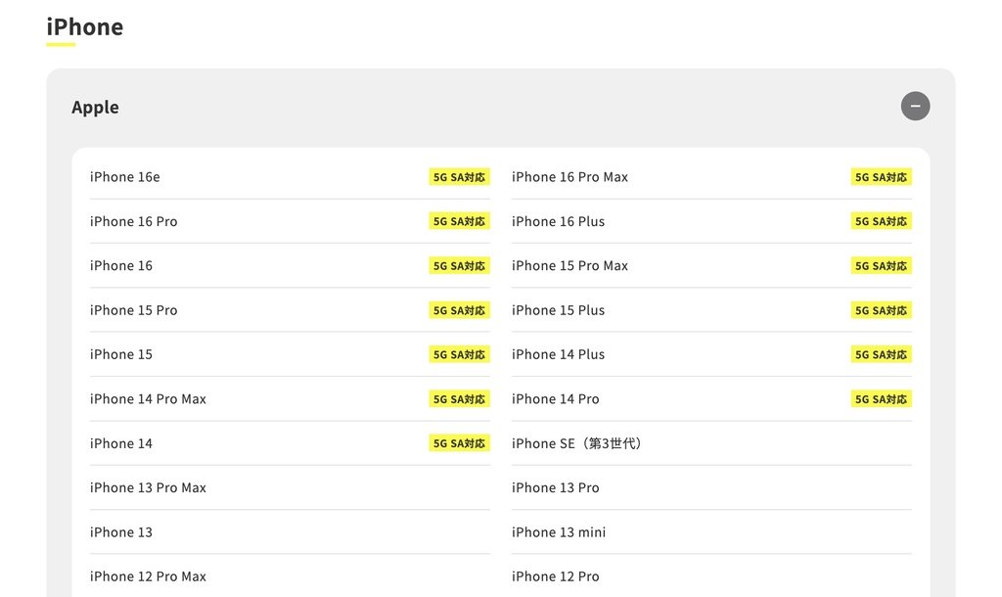Screen dimensions: 1002x597
Task: Click the 5G SA badge beside iPhone 14
Action: tap(459, 443)
